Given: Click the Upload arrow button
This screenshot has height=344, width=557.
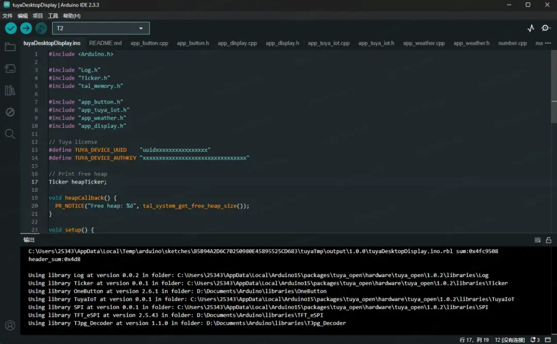Looking at the screenshot, I should click(26, 28).
